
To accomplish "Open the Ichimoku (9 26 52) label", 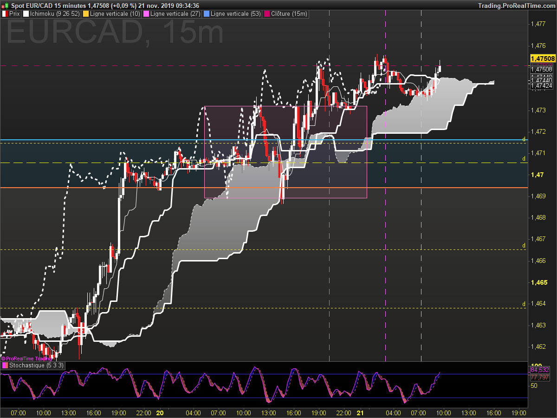I will (54, 14).
